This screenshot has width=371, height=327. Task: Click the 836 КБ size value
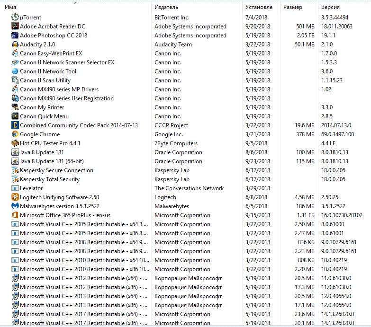306,242
